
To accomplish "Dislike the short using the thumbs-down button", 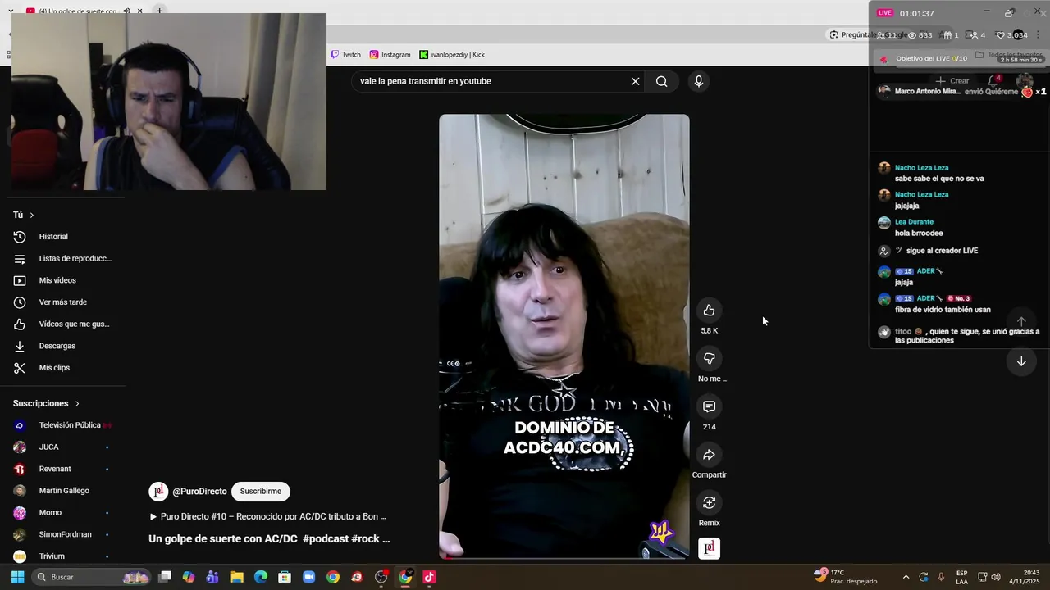I will pyautogui.click(x=709, y=358).
